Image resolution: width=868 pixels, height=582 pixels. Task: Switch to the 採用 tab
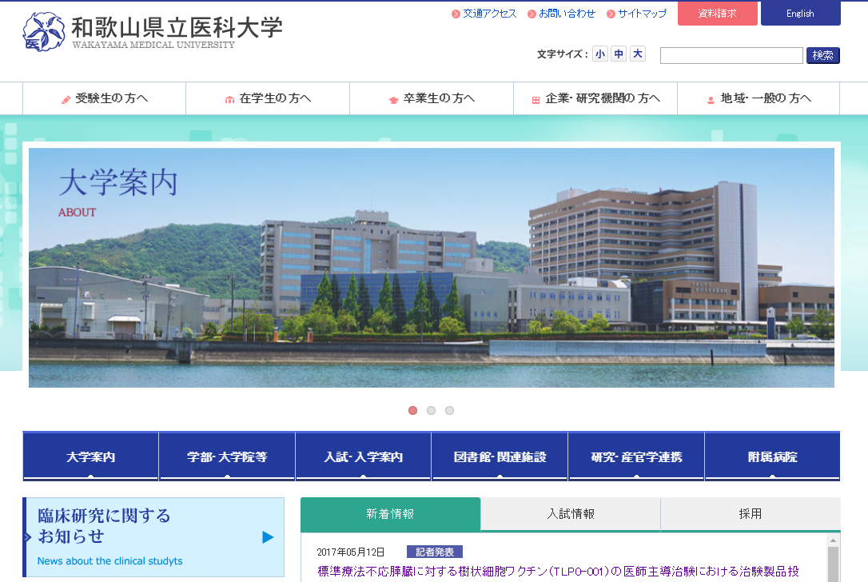coord(750,514)
